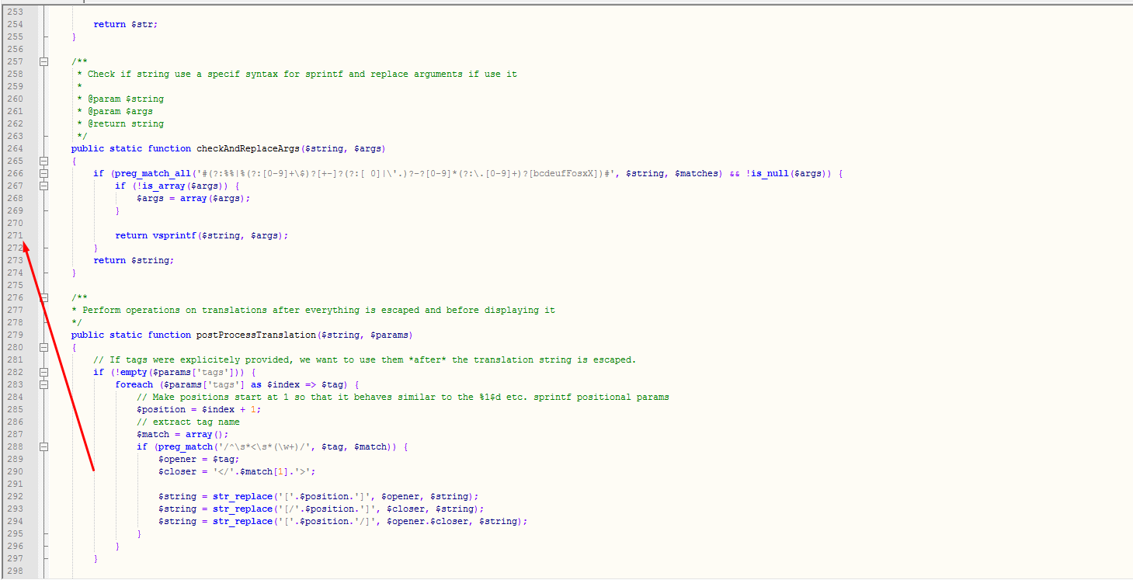
Task: Click line number 292 in the margin
Action: (15, 496)
